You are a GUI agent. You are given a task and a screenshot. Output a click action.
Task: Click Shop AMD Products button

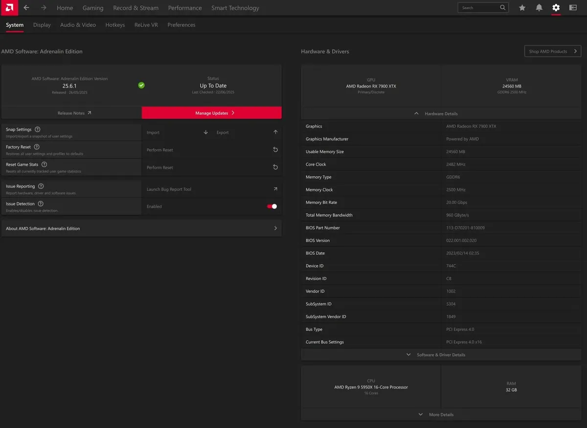[553, 51]
